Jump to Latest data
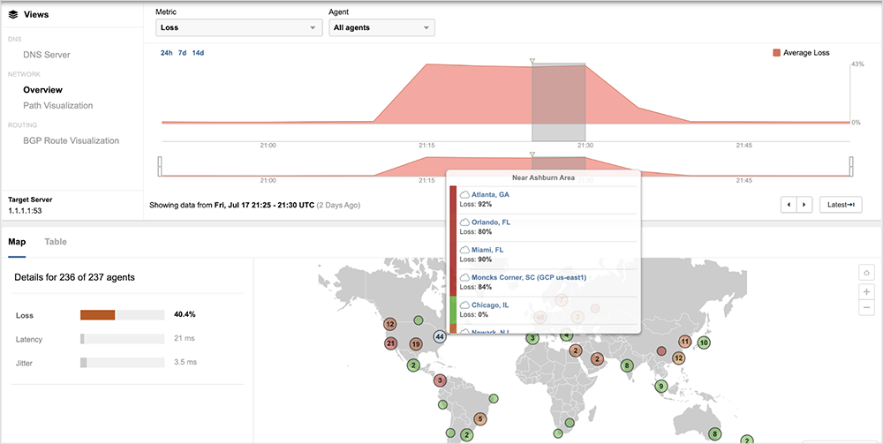The height and width of the screenshot is (444, 883). click(840, 205)
